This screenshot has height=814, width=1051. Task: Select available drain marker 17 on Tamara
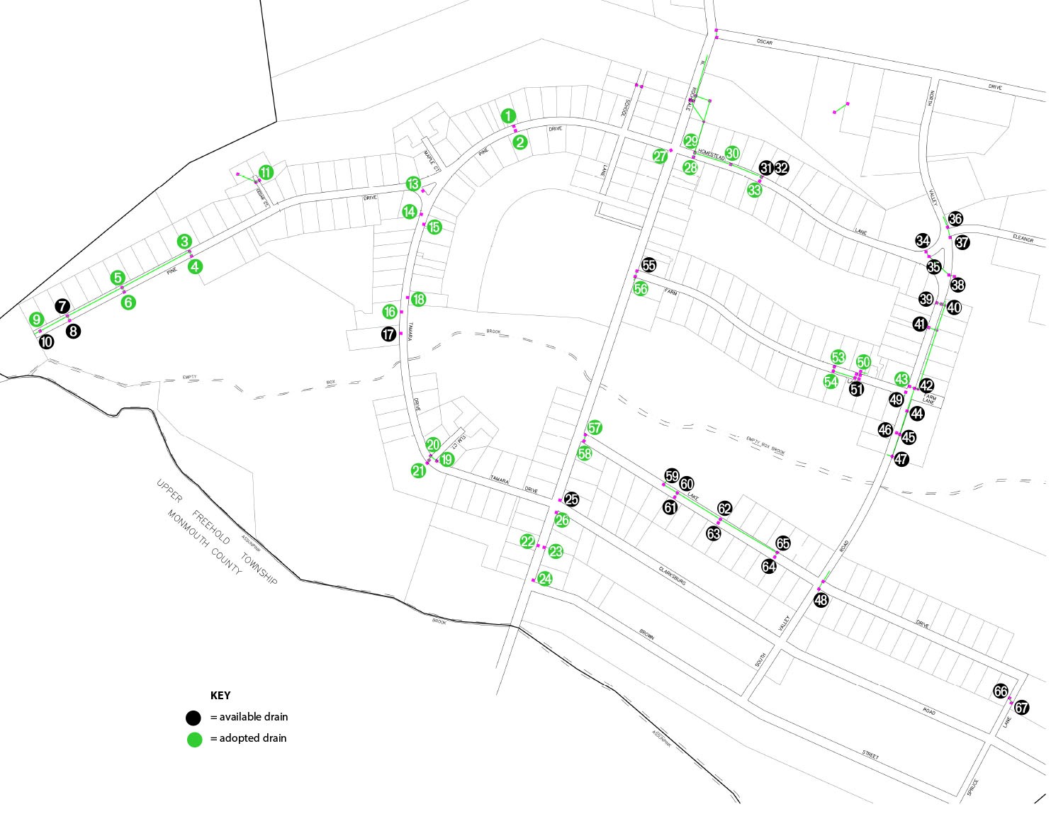point(388,334)
